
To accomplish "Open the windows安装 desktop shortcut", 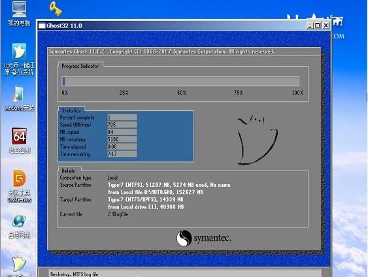I will (19, 98).
